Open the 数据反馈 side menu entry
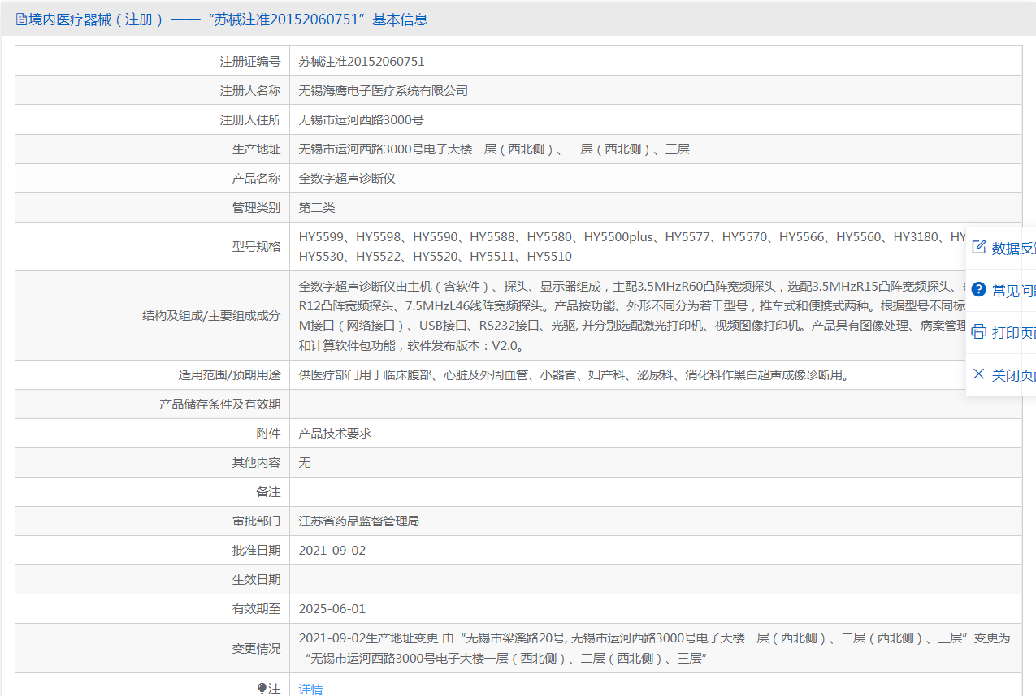The height and width of the screenshot is (696, 1036). [1001, 248]
